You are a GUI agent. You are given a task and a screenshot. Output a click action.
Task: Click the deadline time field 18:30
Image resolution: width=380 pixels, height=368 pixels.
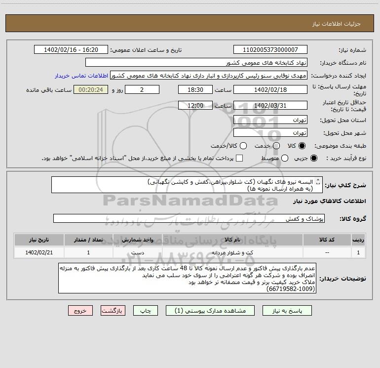[x=195, y=89]
